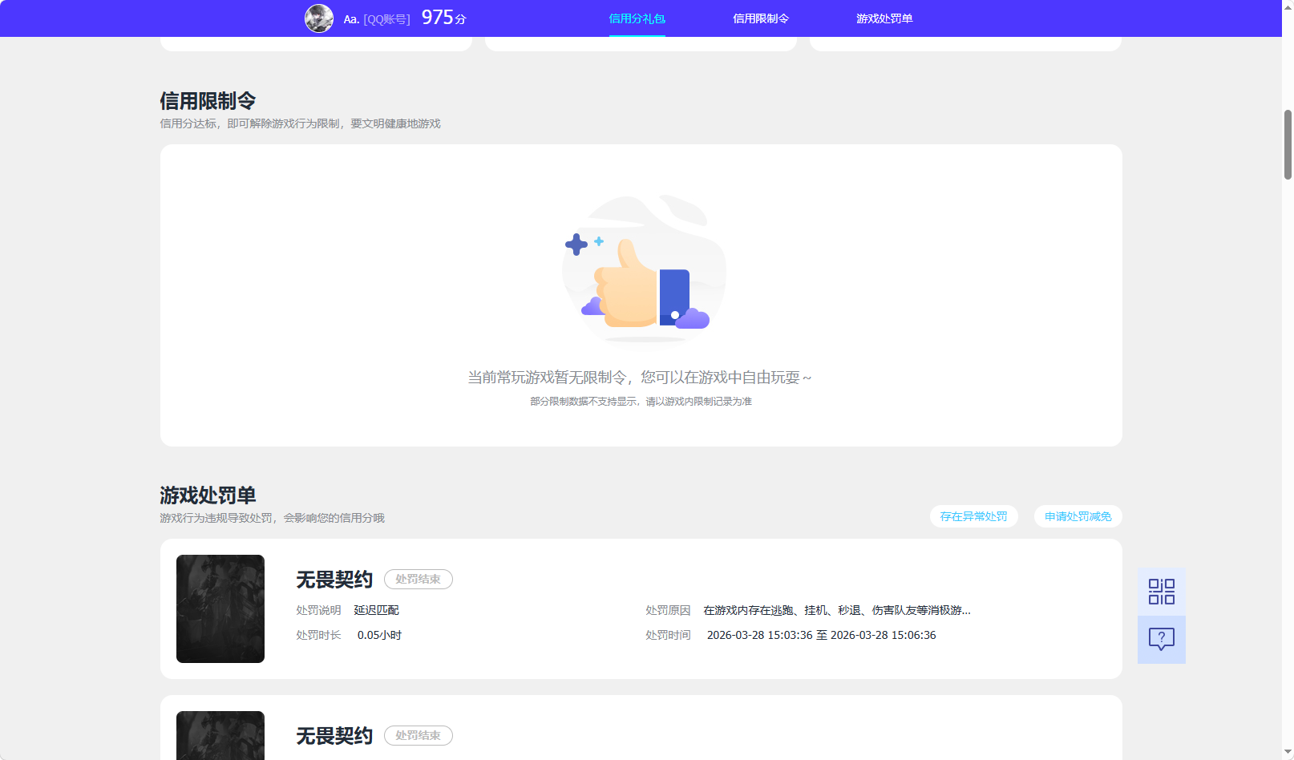Screen dimensions: 1294x760
Task: Click the 处罚结束 badge on second penalty card
Action: [x=418, y=735]
